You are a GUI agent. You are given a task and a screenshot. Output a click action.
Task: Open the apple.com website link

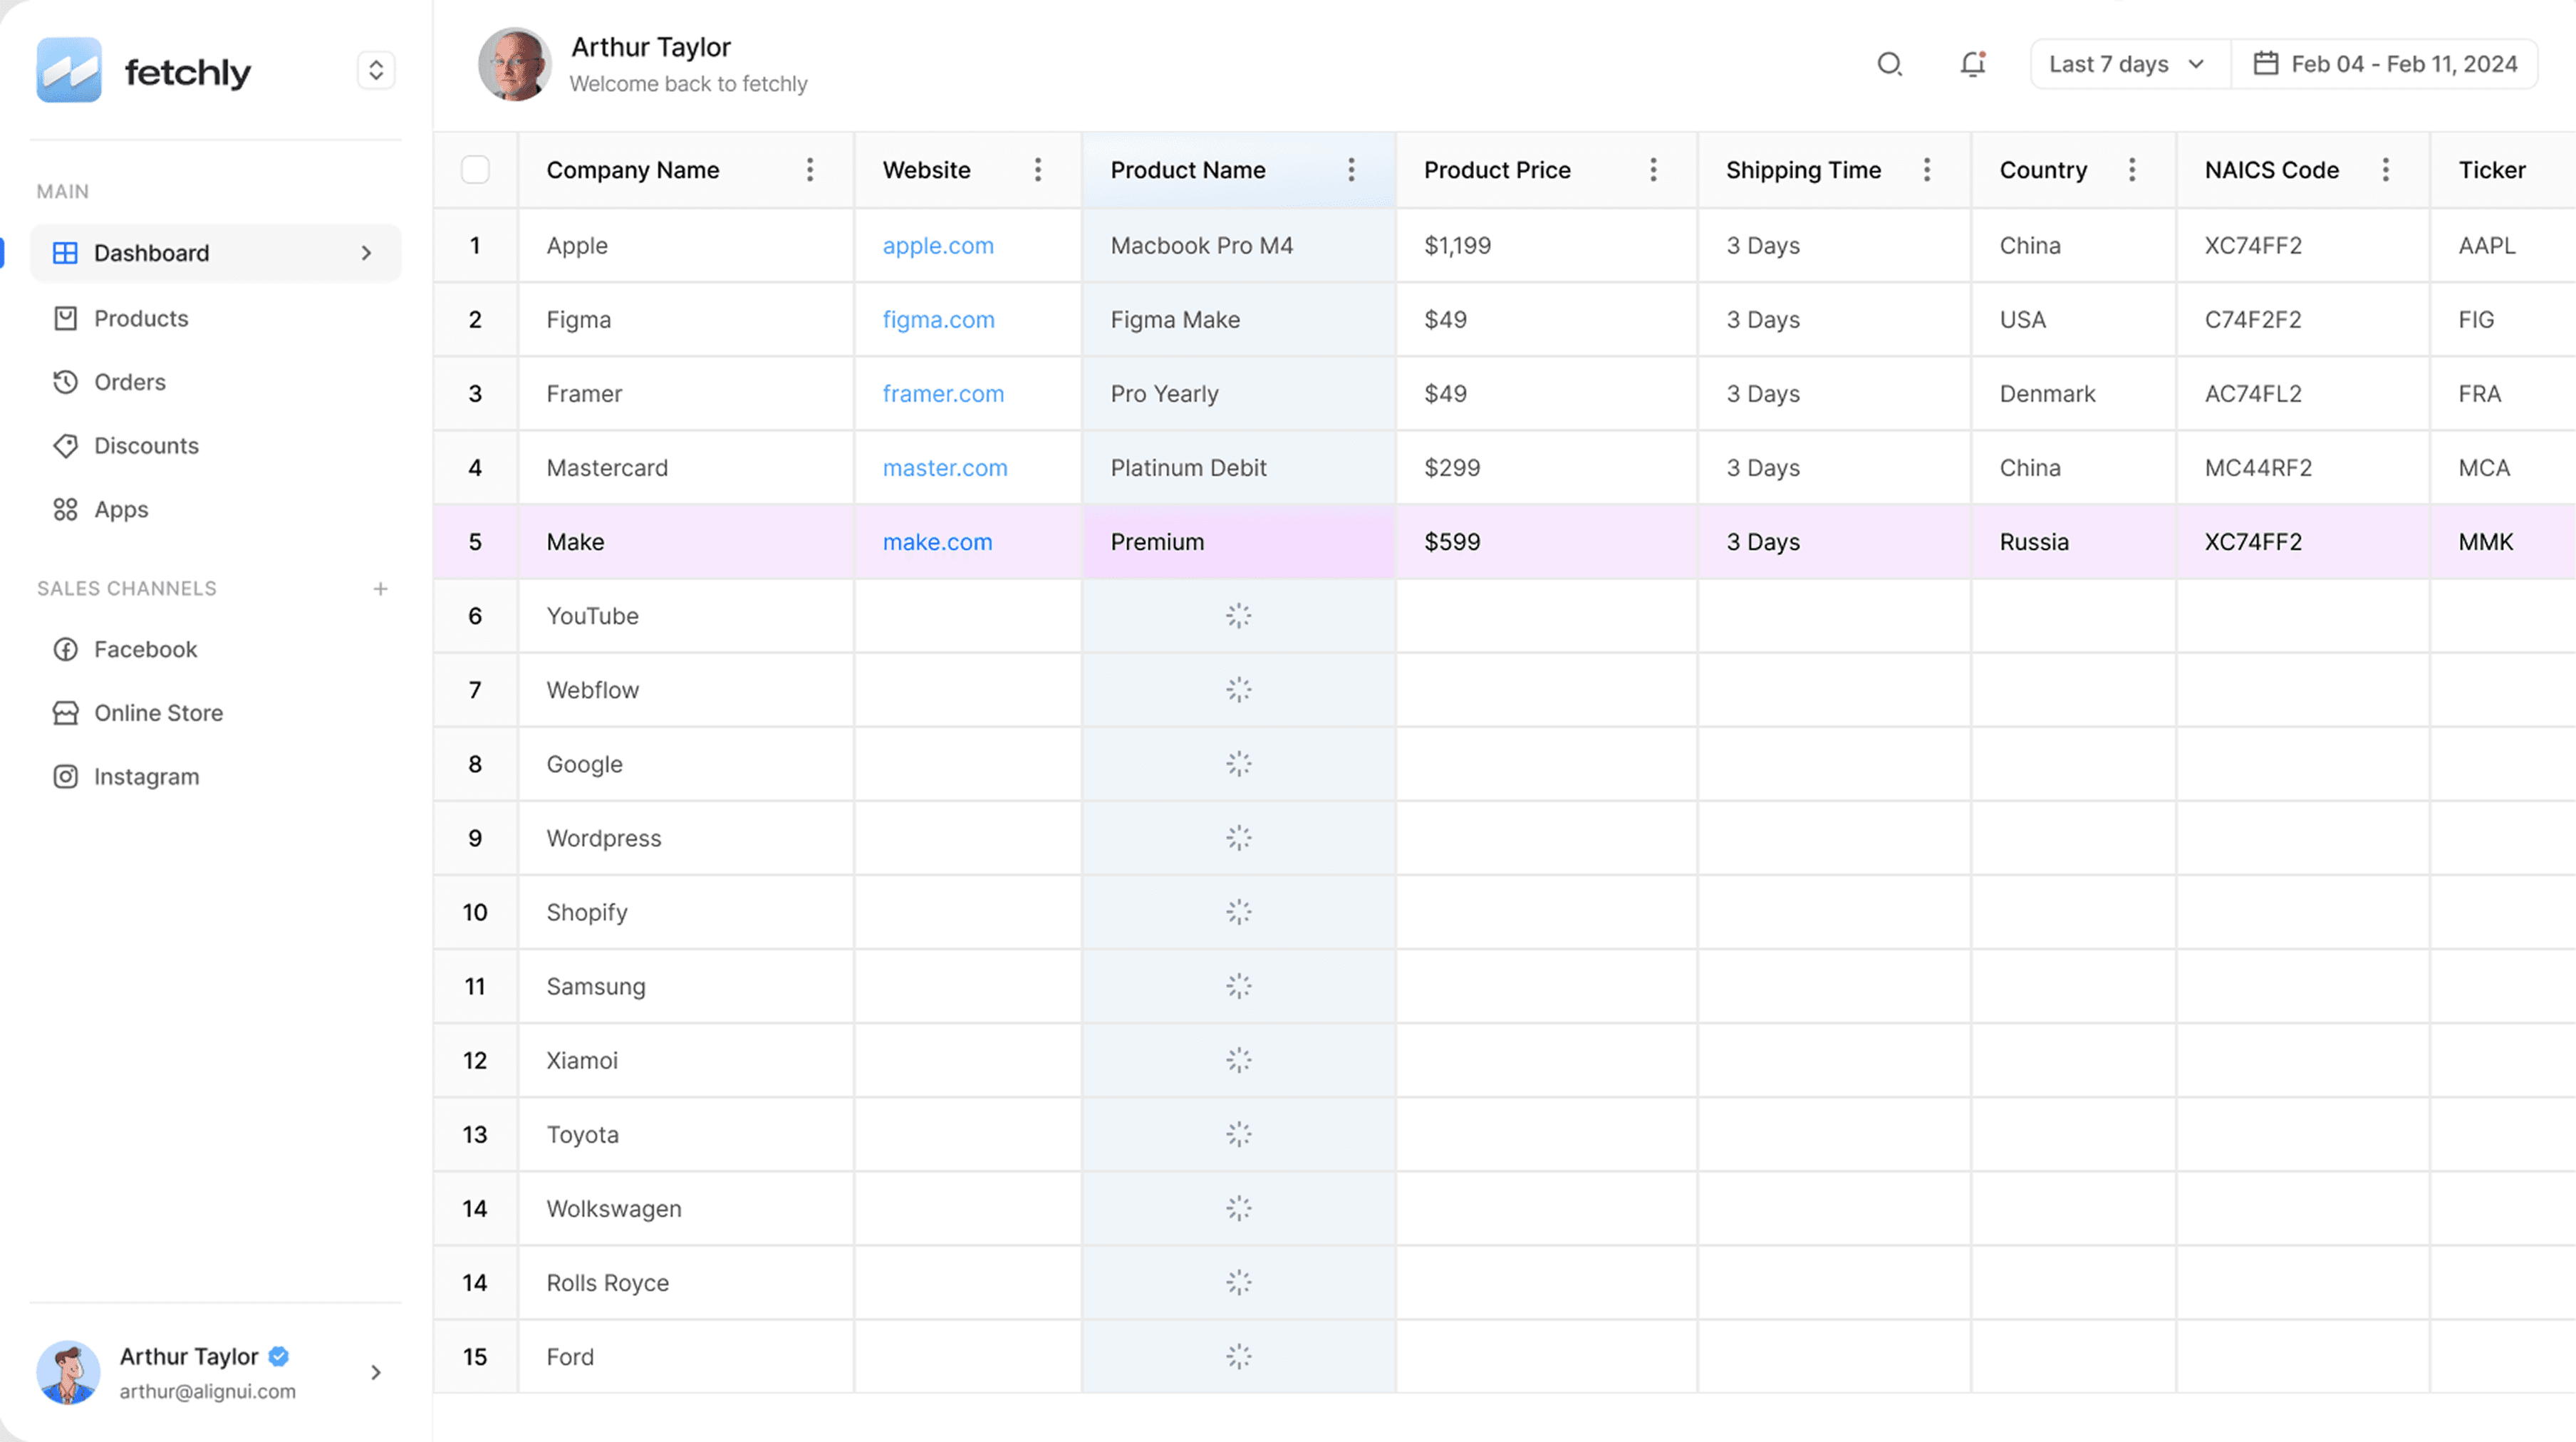coord(937,246)
